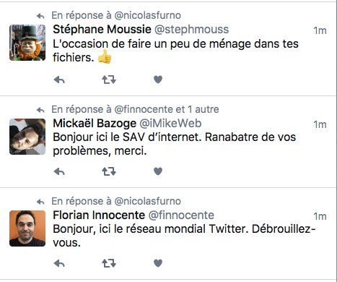
Task: Open Stéphane Moussie's leprechaun avatar
Action: 27,43
